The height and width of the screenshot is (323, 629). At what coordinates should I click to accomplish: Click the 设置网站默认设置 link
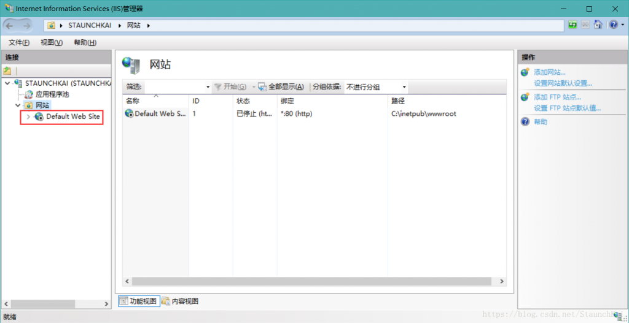click(563, 83)
